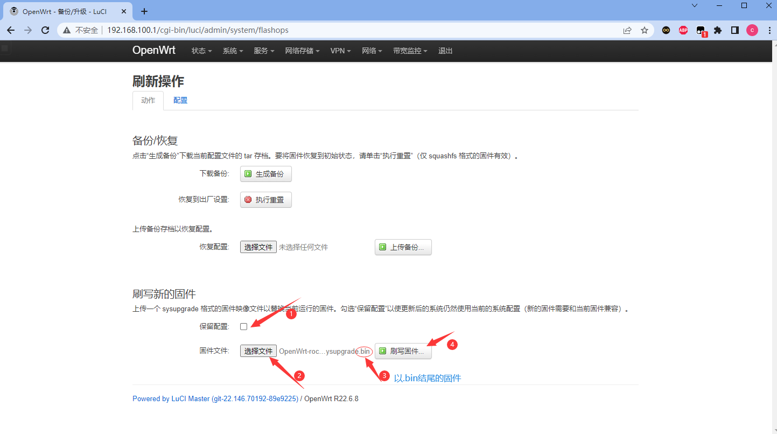Viewport: 777px width, 434px height.
Task: Click the browser back arrow
Action: 11,30
